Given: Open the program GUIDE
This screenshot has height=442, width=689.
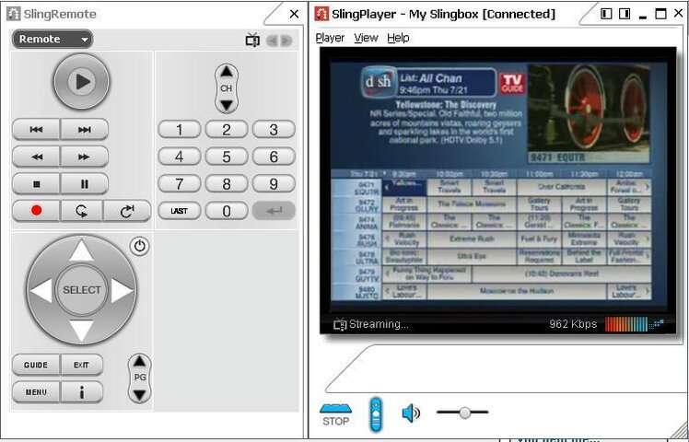Looking at the screenshot, I should pyautogui.click(x=36, y=366).
